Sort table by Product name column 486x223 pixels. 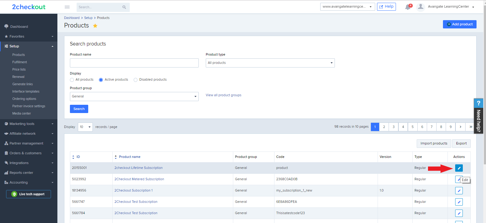pos(128,157)
